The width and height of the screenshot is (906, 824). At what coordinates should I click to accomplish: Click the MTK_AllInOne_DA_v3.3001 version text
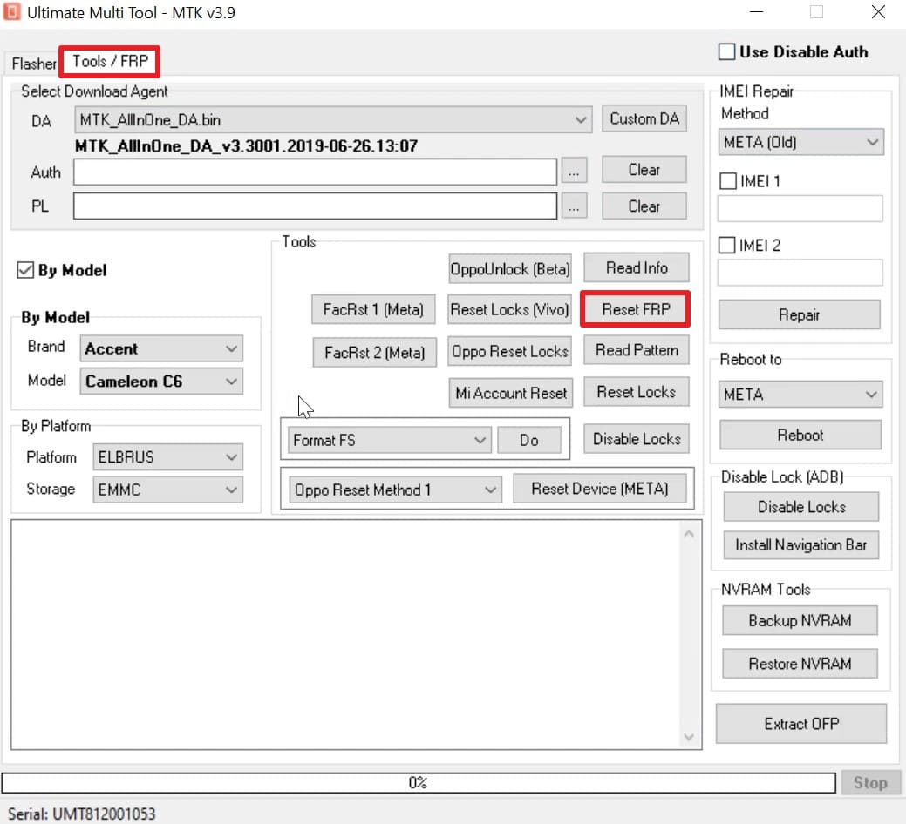click(246, 146)
